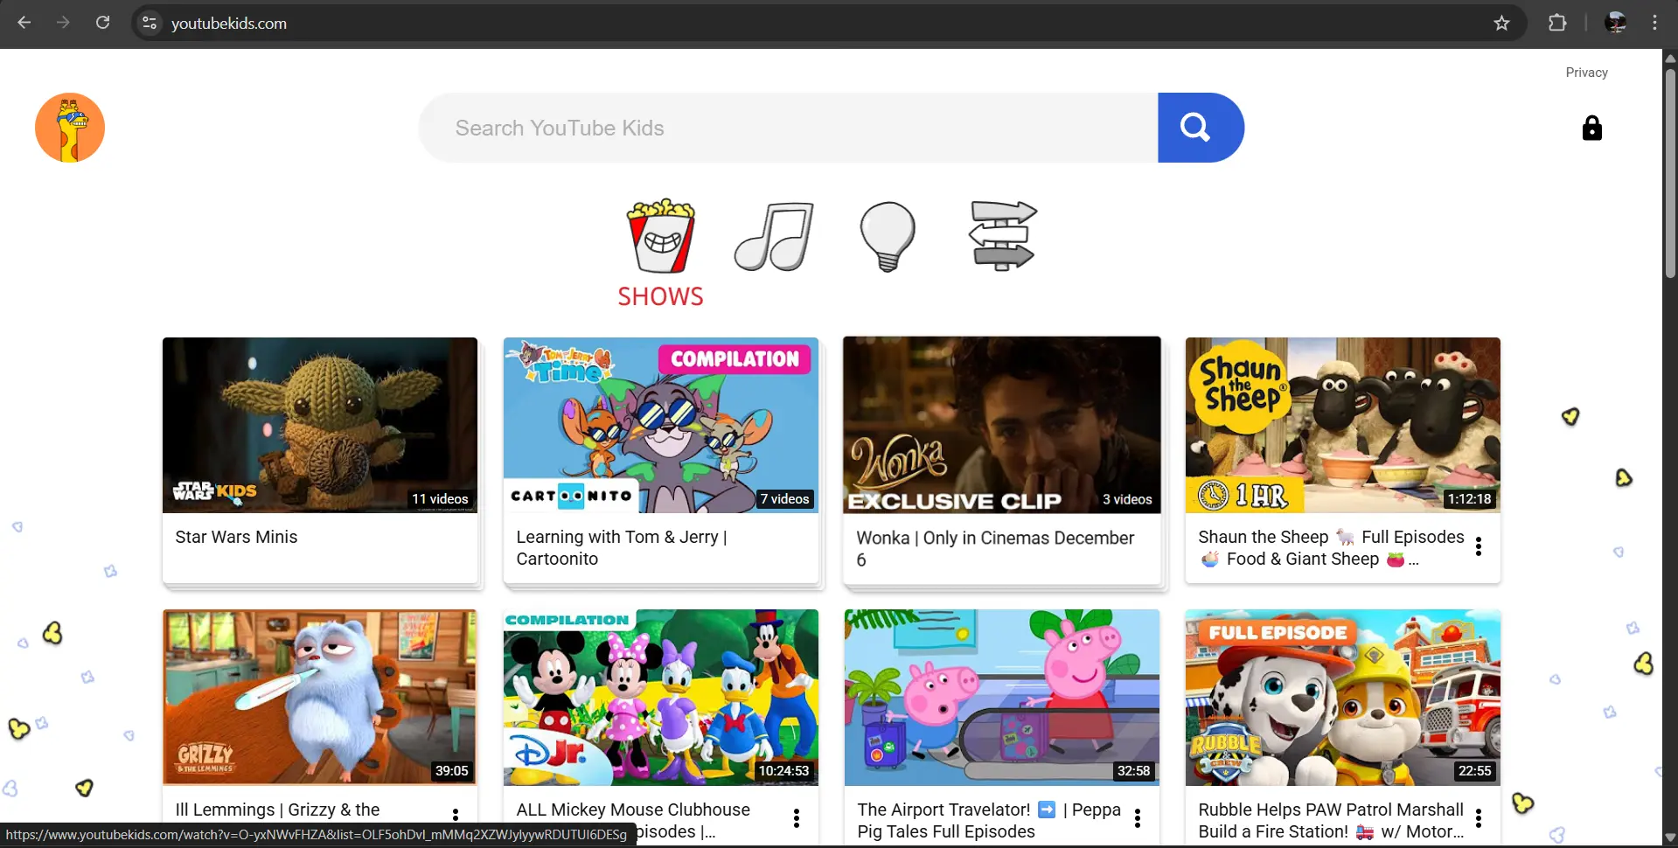
Task: Open Learning with Tom & Jerry title
Action: 622,548
